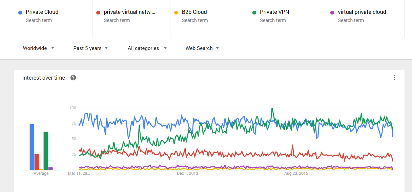Click the red average bar

[x=37, y=162]
